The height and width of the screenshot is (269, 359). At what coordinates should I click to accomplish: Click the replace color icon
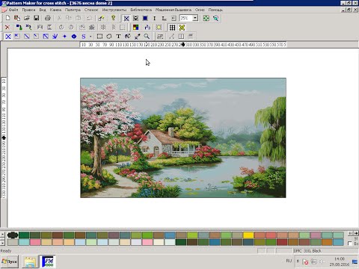tap(19, 28)
